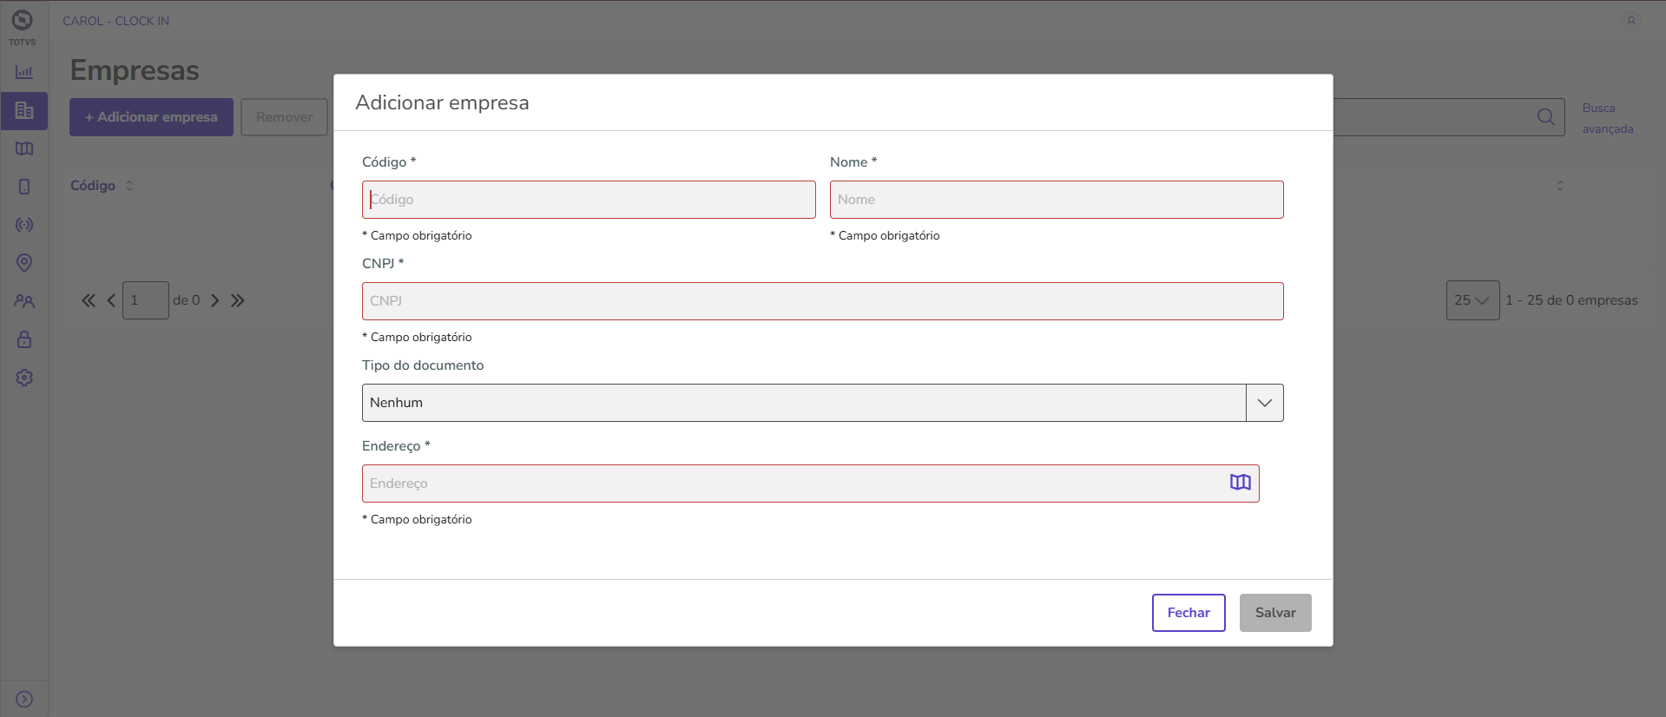Click the padlock security sidebar icon
The height and width of the screenshot is (717, 1666).
tap(24, 339)
